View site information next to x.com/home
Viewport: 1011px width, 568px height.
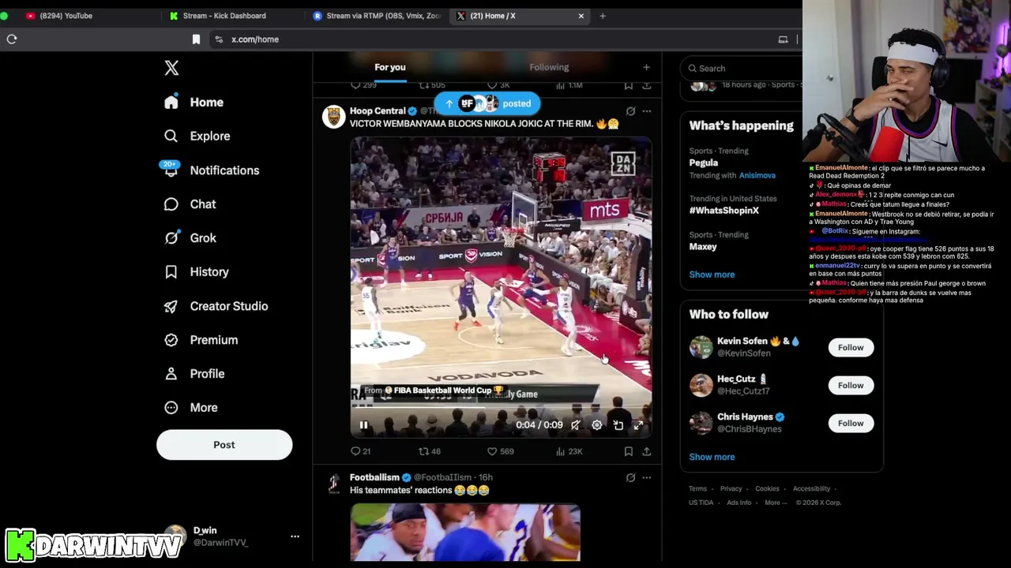point(218,39)
